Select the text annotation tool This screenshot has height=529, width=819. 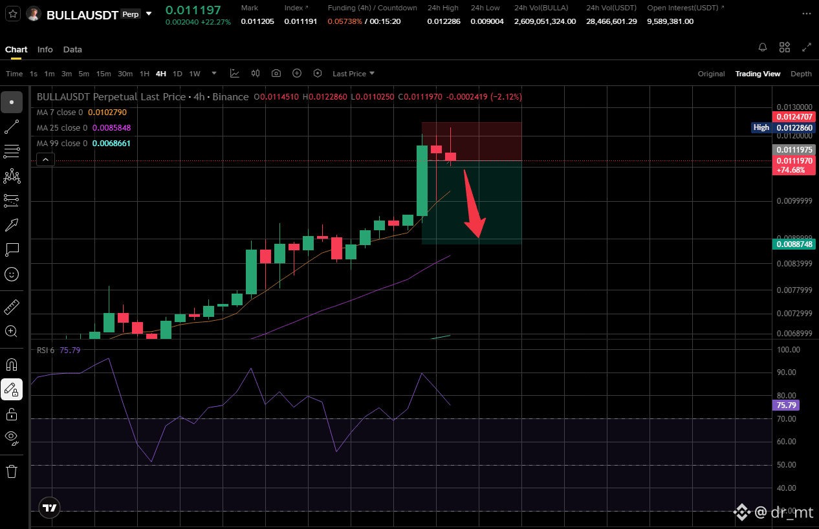pos(12,250)
